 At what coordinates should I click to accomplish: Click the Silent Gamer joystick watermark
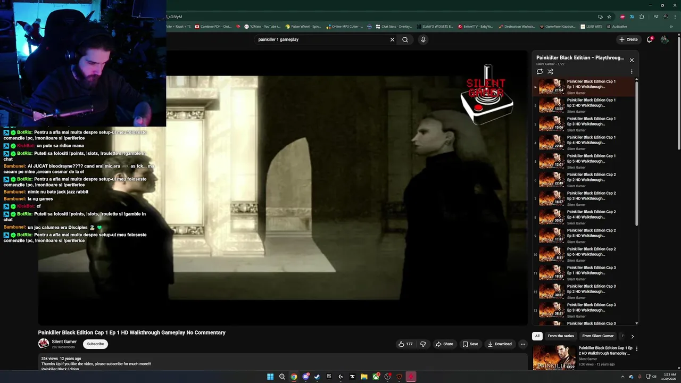coord(486,96)
